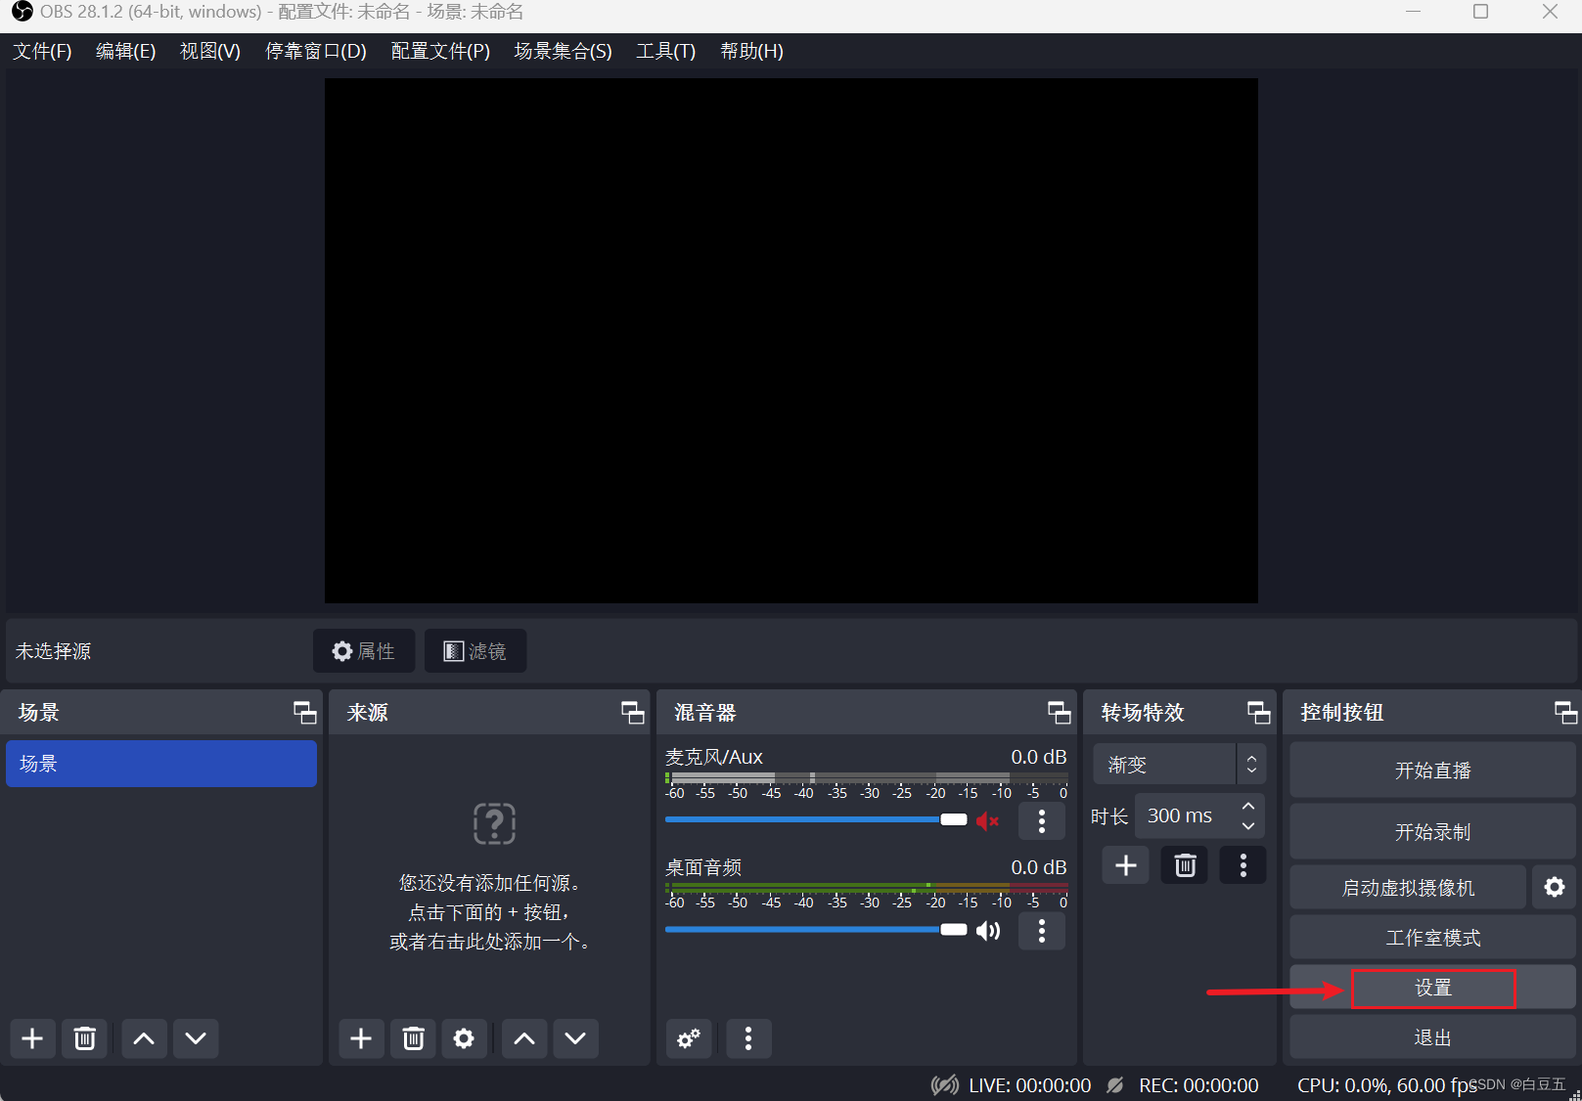Add a transition with plus button
This screenshot has width=1582, height=1101.
point(1126,865)
